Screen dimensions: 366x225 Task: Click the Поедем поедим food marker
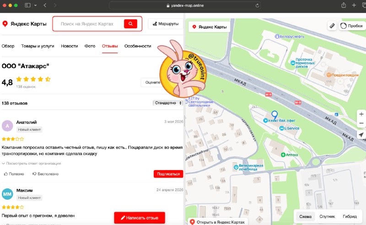coord(342,75)
